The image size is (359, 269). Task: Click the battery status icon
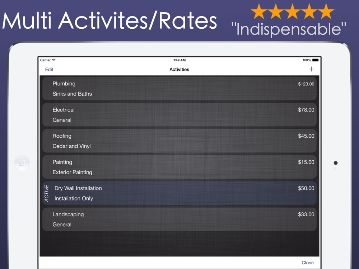tap(316, 60)
